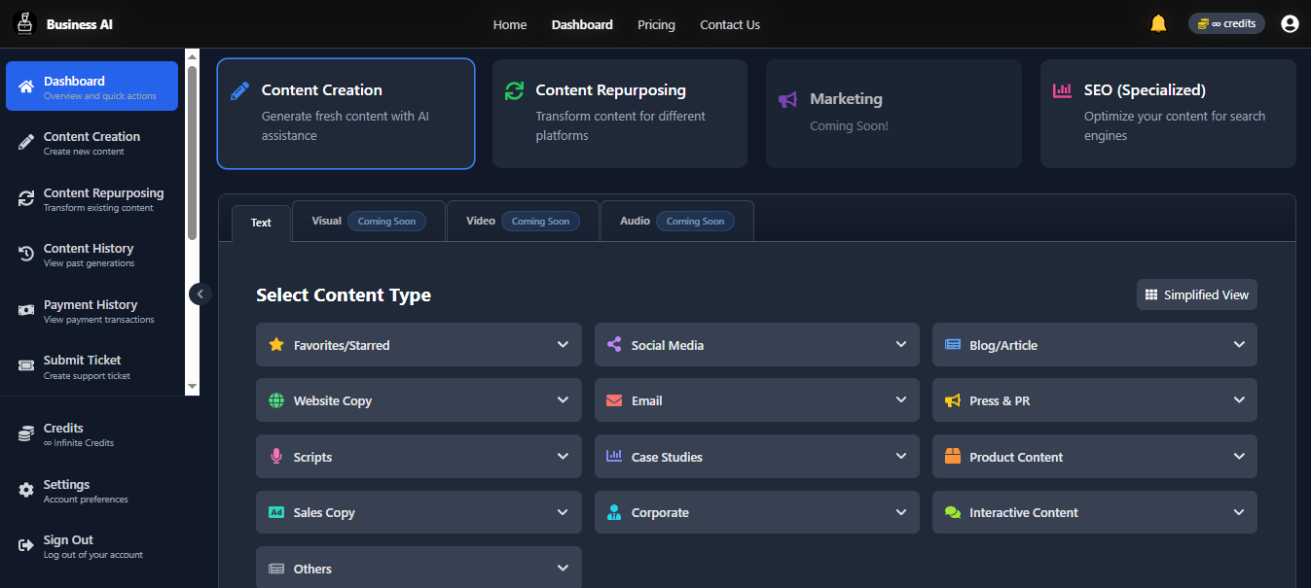Viewport: 1311px width, 588px height.
Task: Click the Ad icon for Sales Copy
Action: (276, 512)
